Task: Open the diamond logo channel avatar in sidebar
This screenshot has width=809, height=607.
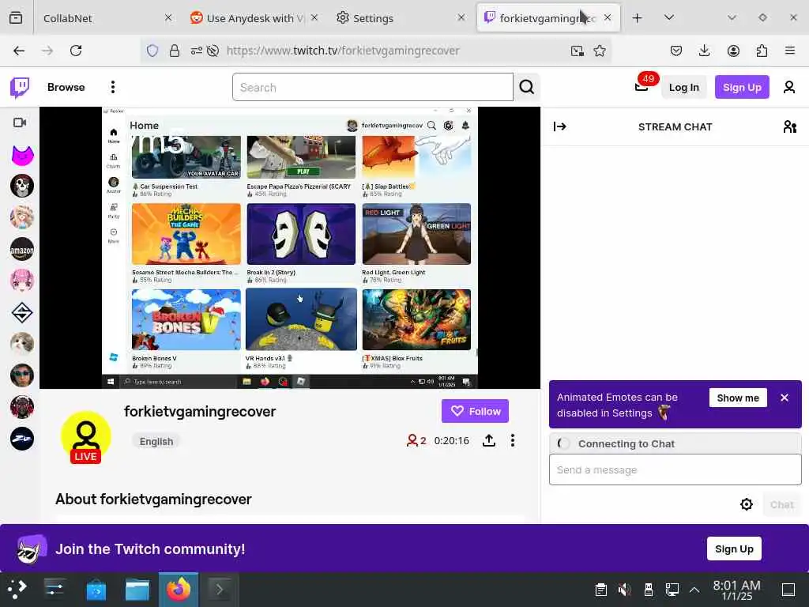Action: click(22, 312)
